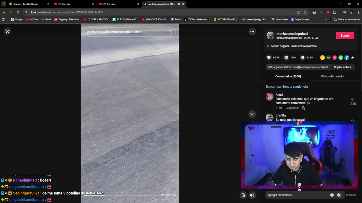Close the Stream - Kick Dashboard tab
362x203 pixels.
pos(48,4)
